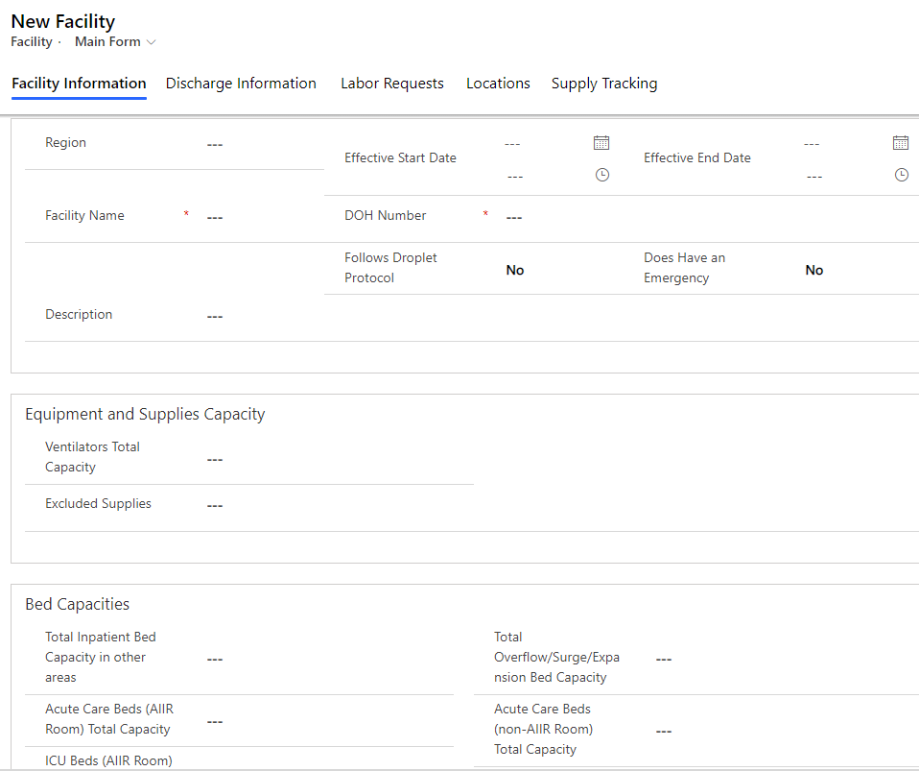The image size is (919, 771).
Task: Click the Effective End Date label
Action: (x=696, y=157)
